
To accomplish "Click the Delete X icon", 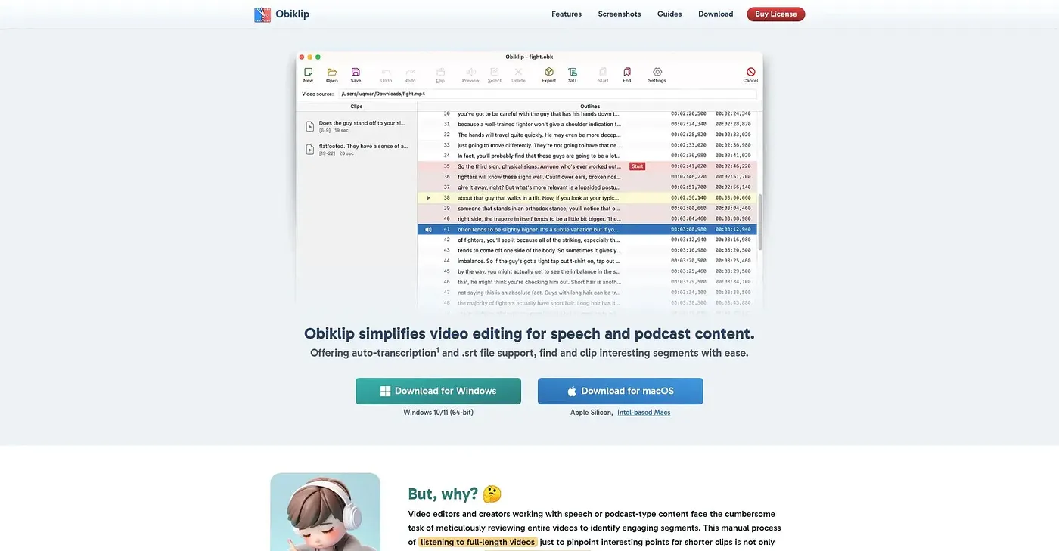I will click(x=518, y=72).
